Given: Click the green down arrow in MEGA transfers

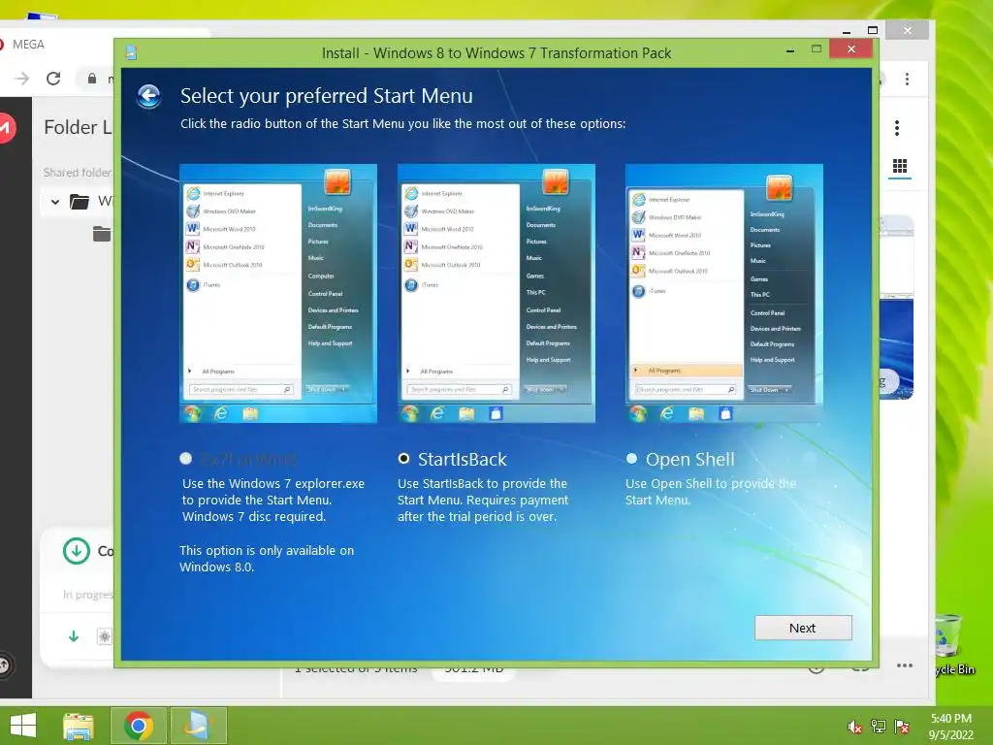Looking at the screenshot, I should click(74, 636).
